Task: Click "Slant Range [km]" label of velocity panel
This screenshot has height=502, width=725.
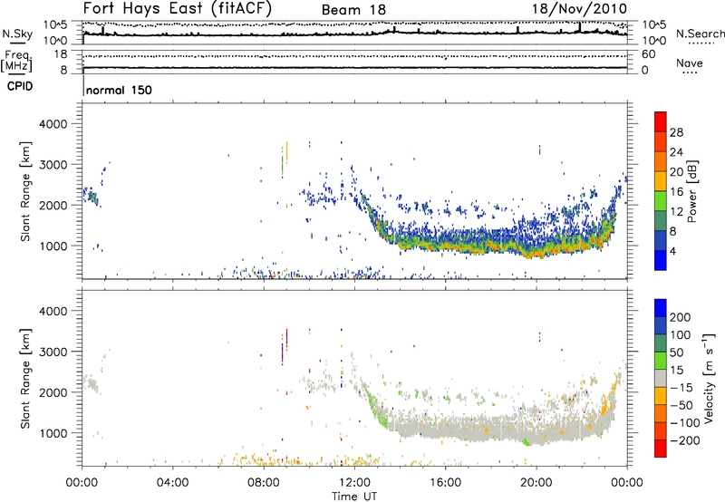Action: click(x=25, y=379)
